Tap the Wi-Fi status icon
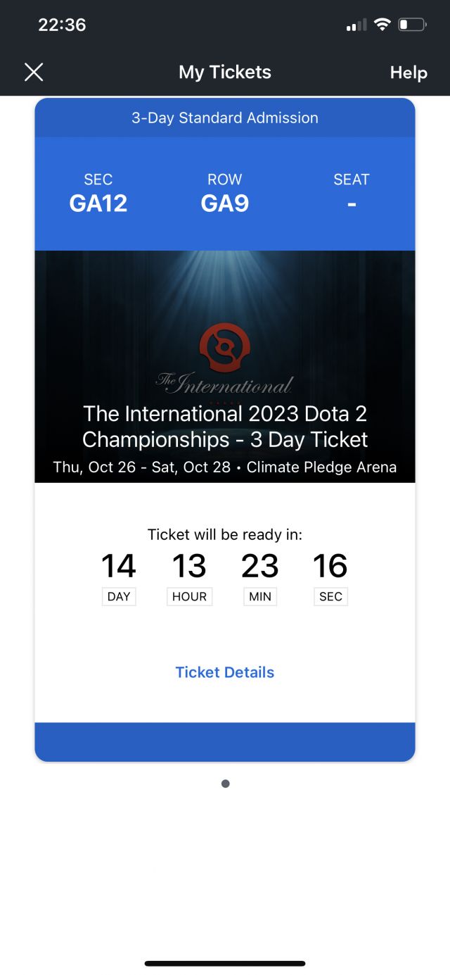The image size is (450, 975). (x=382, y=25)
